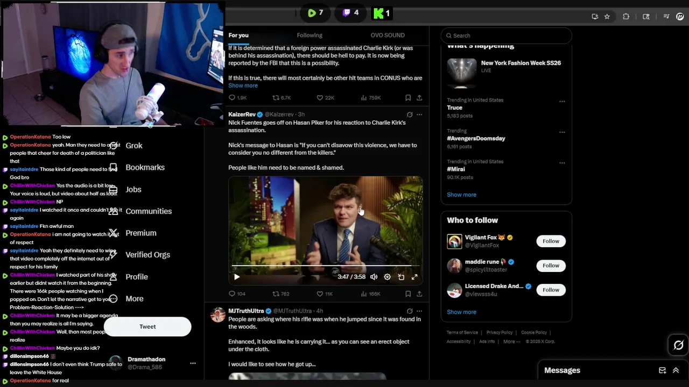
Task: Bookmark this page with browser star icon
Action: tap(607, 17)
